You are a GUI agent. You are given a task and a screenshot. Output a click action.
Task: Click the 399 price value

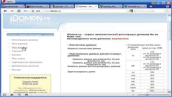(x=152, y=72)
